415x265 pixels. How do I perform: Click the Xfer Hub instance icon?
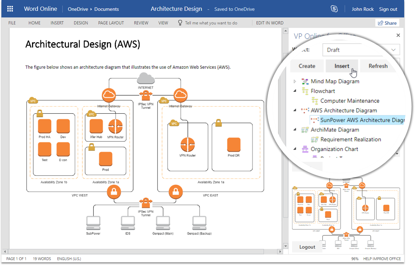click(x=96, y=126)
